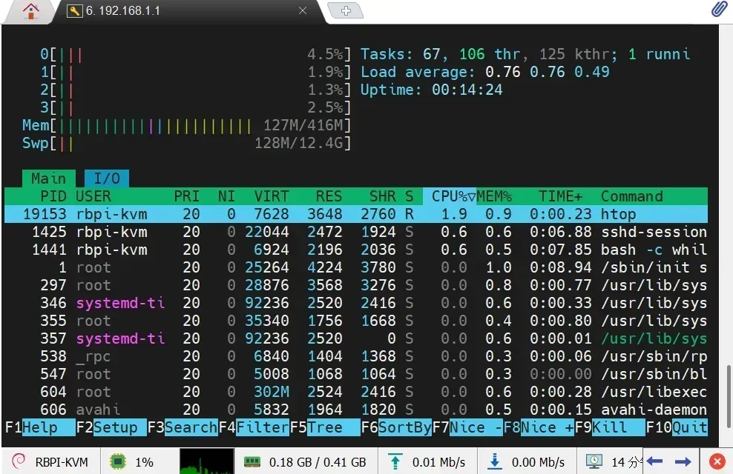Sort by PID column header
Image resolution: width=733 pixels, height=474 pixels.
pyautogui.click(x=53, y=196)
